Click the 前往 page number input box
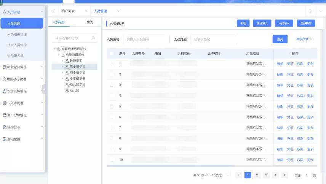This screenshot has width=326, height=184. pyautogui.click(x=307, y=175)
